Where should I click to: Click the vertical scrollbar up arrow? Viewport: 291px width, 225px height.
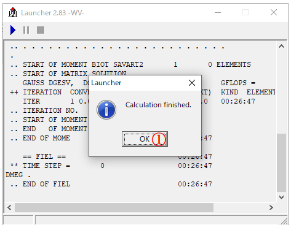click(x=281, y=46)
